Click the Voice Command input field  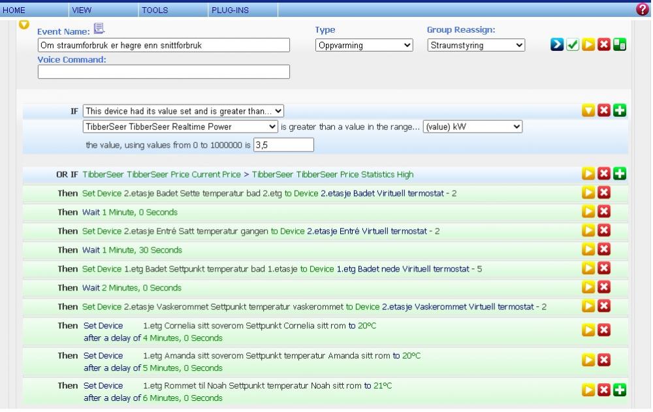point(164,72)
